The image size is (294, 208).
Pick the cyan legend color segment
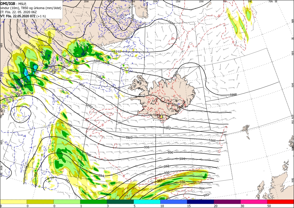(147, 202)
